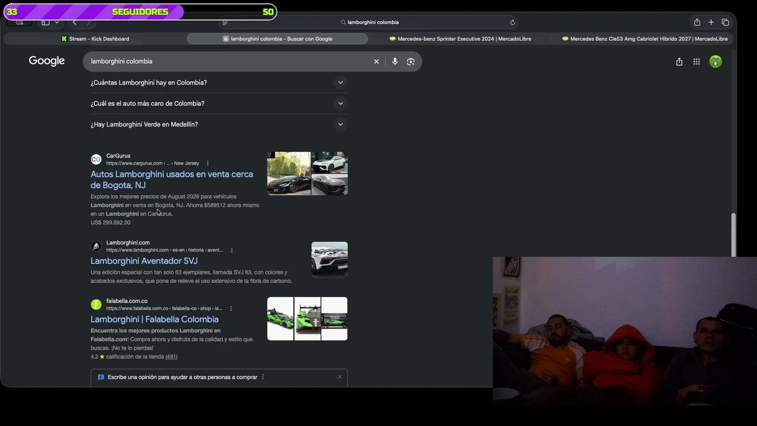The image size is (757, 426).
Task: Open the sidebar tab group dropdown arrow
Action: tap(57, 22)
